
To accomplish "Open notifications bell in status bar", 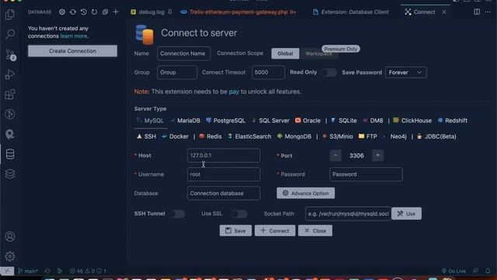I will click(488, 271).
